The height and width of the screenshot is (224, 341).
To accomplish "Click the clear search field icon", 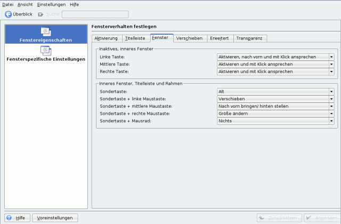I will coord(40,14).
